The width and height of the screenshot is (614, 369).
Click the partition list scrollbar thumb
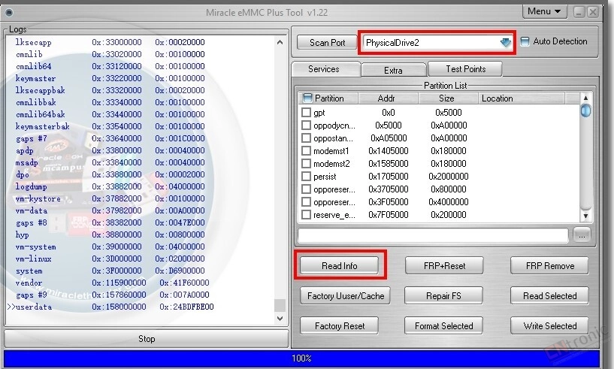(x=585, y=111)
